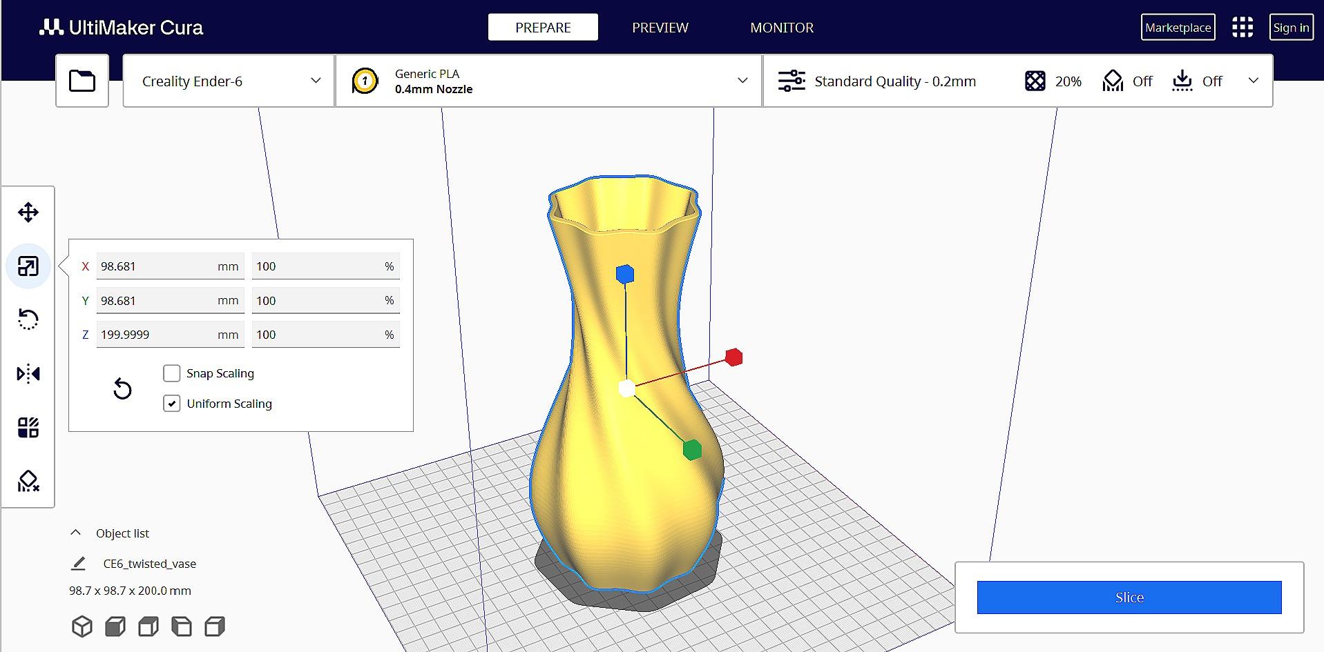Edit X scale percentage field
This screenshot has width=1324, height=652.
click(x=326, y=266)
